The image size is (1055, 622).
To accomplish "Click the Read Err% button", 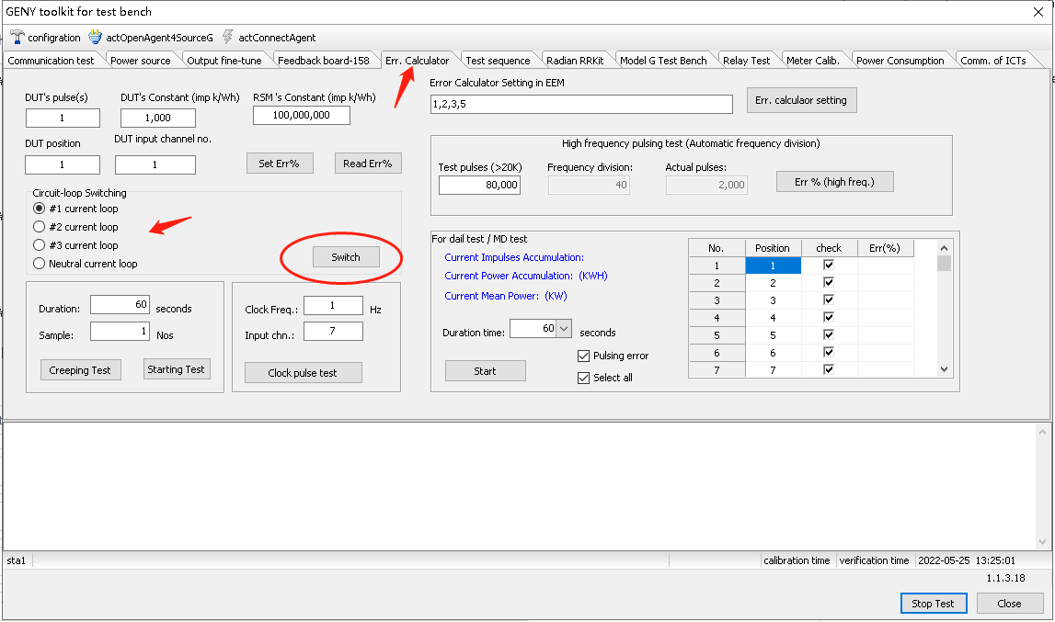I will coord(367,164).
